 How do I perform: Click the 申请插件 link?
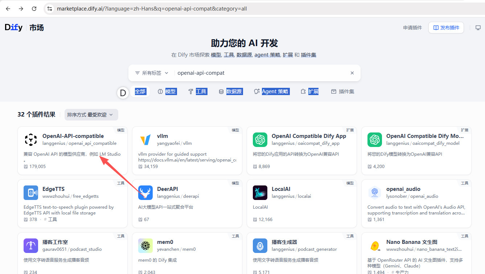(x=412, y=28)
